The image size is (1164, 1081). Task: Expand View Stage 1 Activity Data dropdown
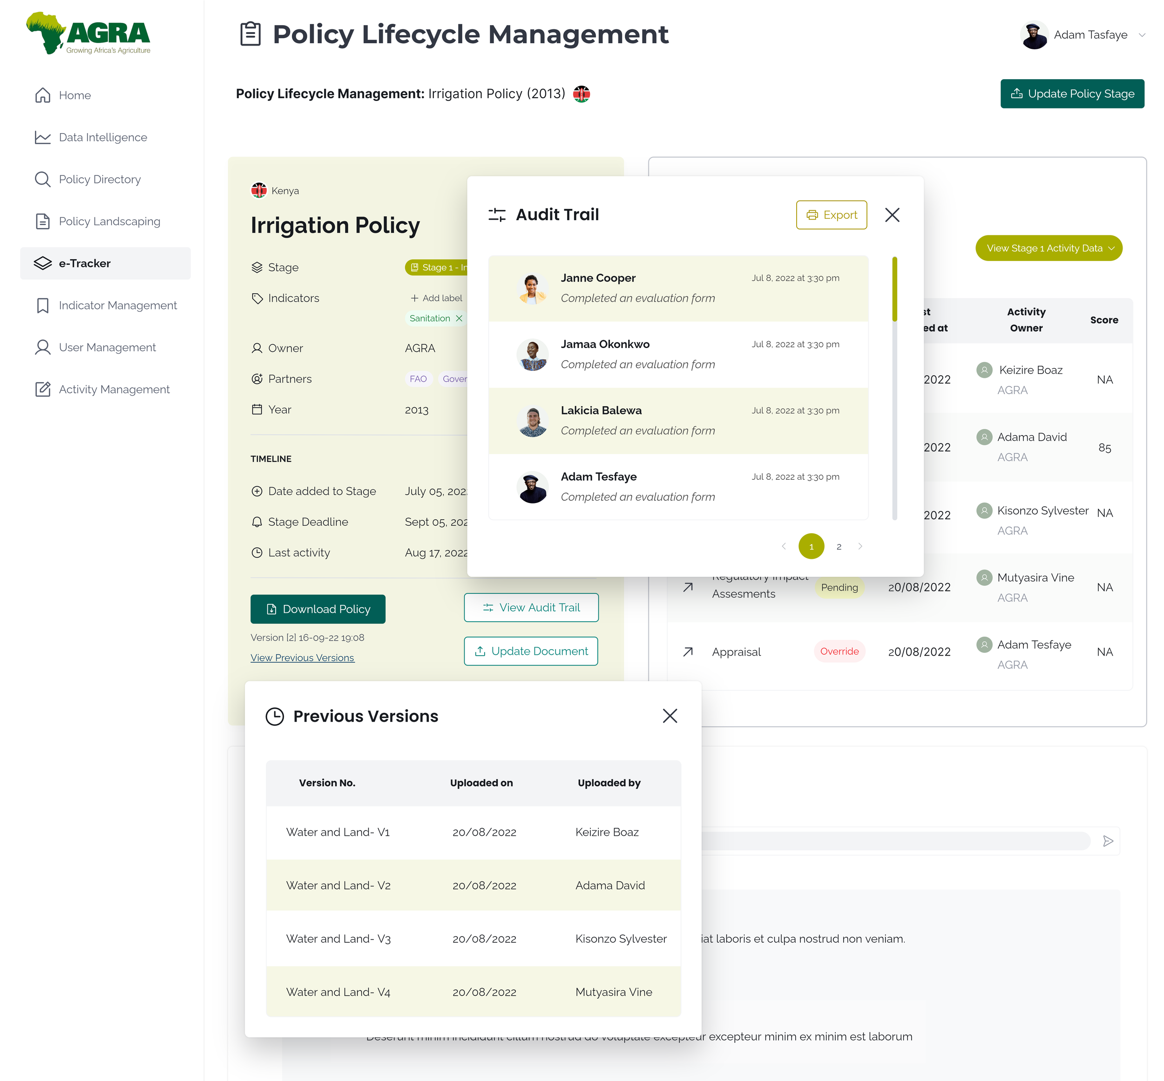point(1049,248)
